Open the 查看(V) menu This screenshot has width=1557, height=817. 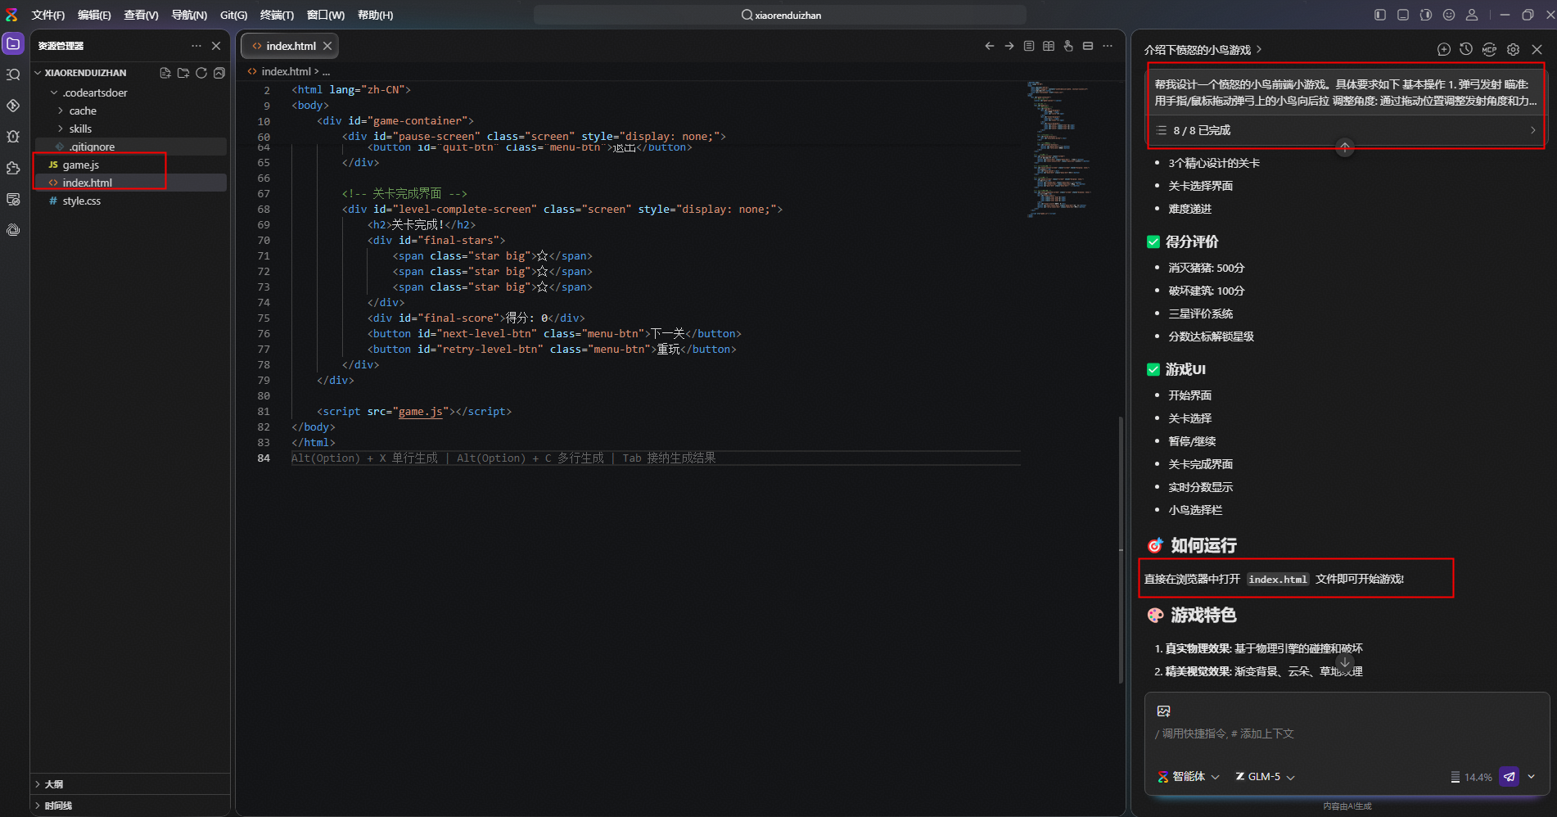(x=141, y=15)
